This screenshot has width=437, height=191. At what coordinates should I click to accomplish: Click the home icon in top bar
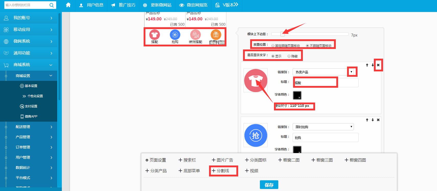coord(68,5)
